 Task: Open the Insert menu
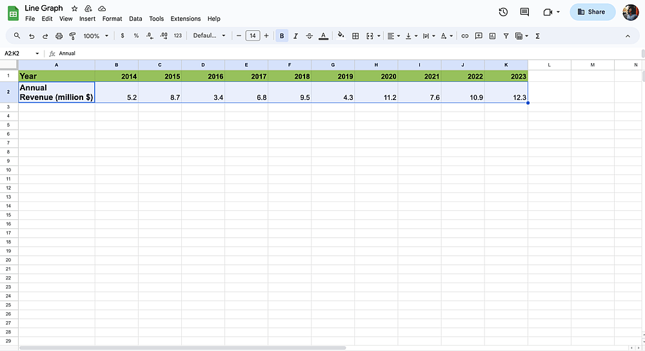pos(87,19)
